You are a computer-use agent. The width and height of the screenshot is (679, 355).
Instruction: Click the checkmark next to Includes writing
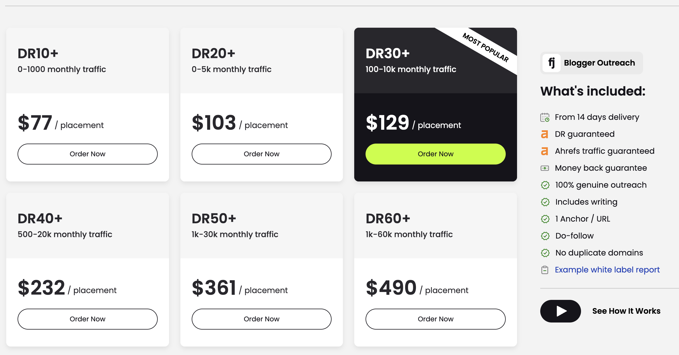[545, 202]
